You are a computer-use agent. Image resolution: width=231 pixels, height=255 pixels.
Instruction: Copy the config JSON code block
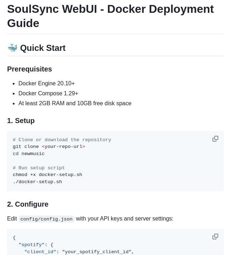point(215,237)
